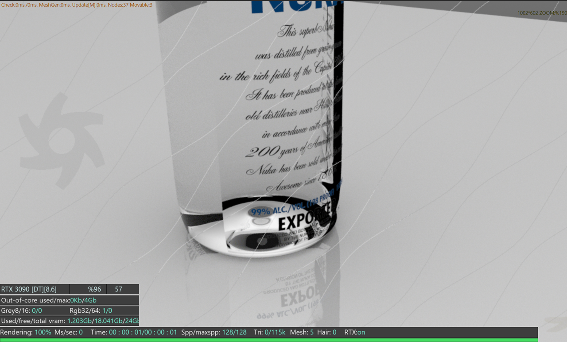The width and height of the screenshot is (567, 342).
Task: Click the 'RTX 3090 [DT][8.6]' GPU label
Action: pos(29,289)
